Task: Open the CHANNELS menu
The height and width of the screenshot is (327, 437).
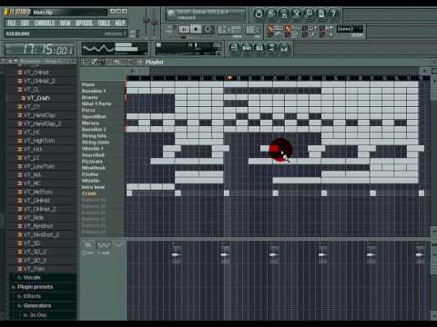Action: pyautogui.click(x=45, y=23)
